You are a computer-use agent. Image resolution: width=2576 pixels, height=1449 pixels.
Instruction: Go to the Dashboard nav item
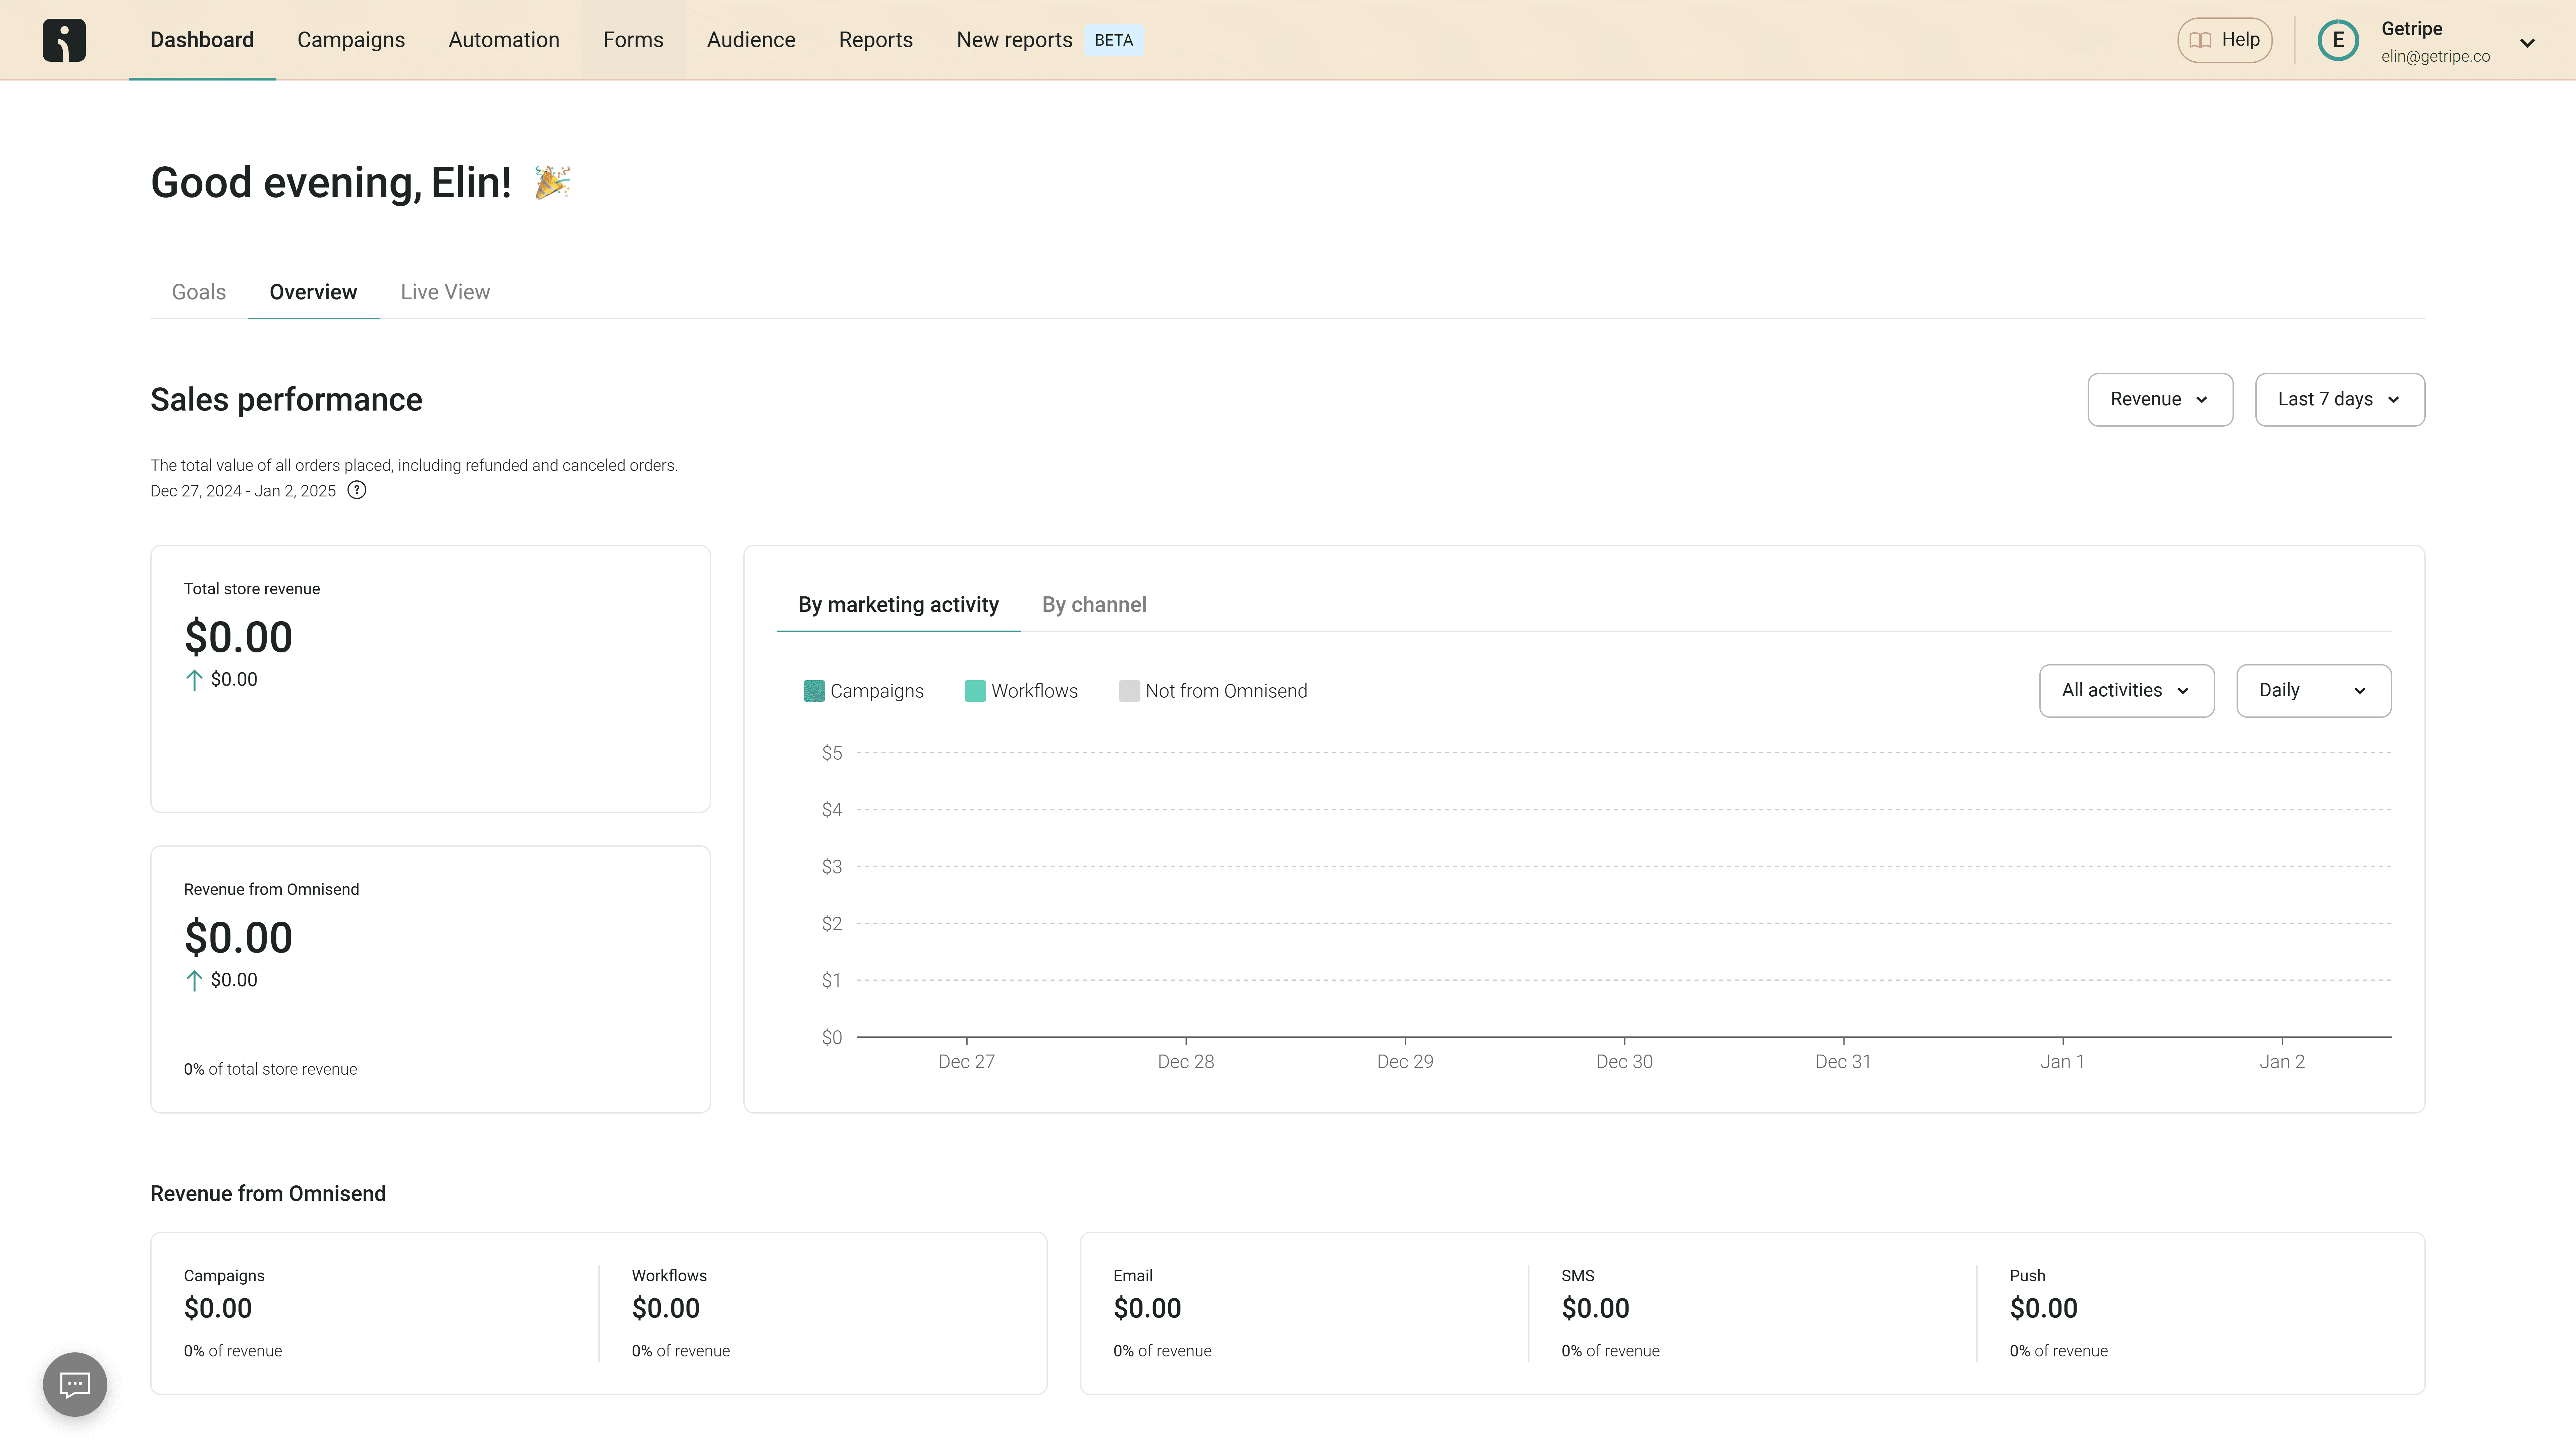pos(202,40)
